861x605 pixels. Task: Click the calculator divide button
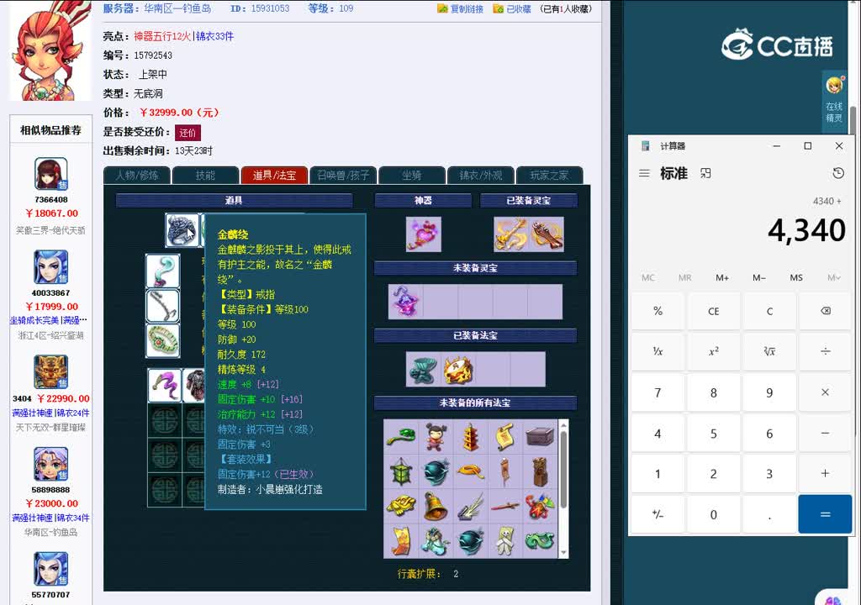(x=826, y=351)
